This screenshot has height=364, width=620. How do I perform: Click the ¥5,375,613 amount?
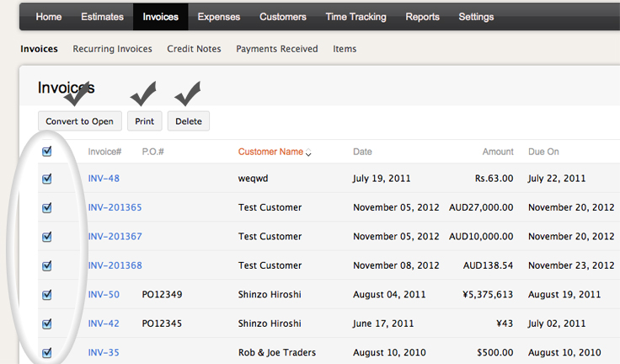click(488, 294)
